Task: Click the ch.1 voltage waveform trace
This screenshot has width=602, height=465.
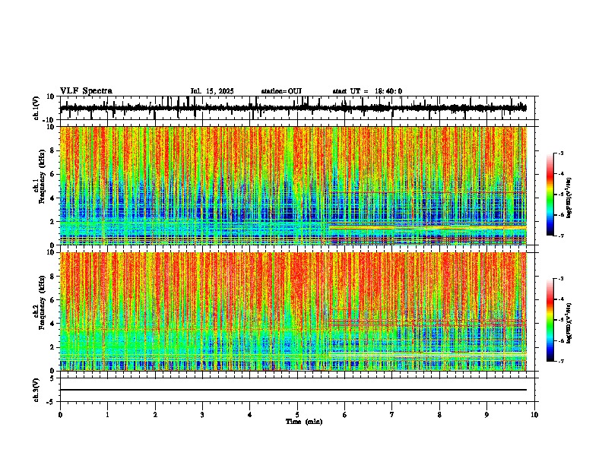Action: tap(293, 108)
